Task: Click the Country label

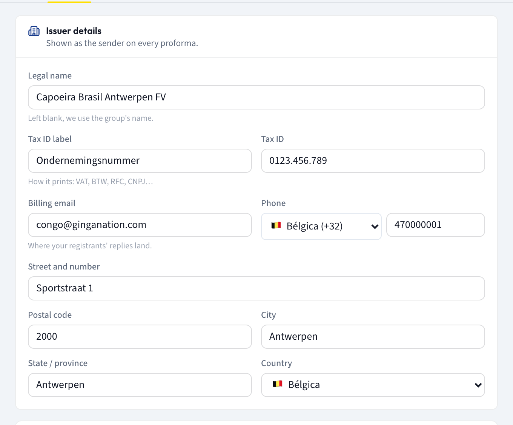Action: click(276, 363)
